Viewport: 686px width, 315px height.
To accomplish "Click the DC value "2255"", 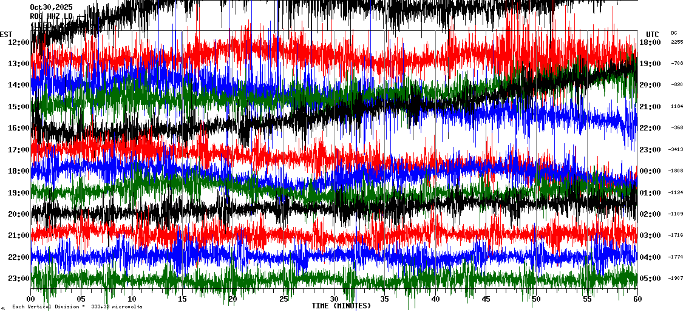I will pos(678,42).
